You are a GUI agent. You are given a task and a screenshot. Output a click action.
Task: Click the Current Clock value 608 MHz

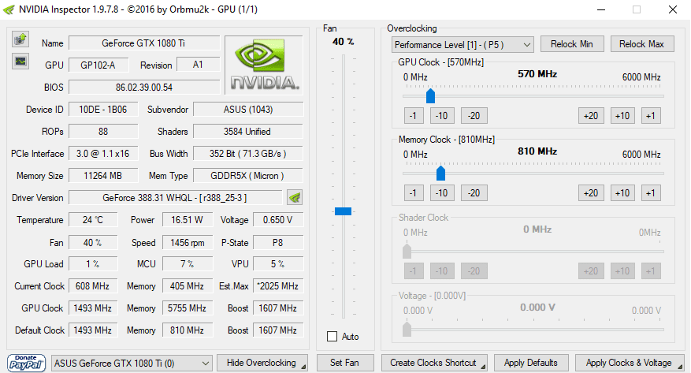coord(93,285)
